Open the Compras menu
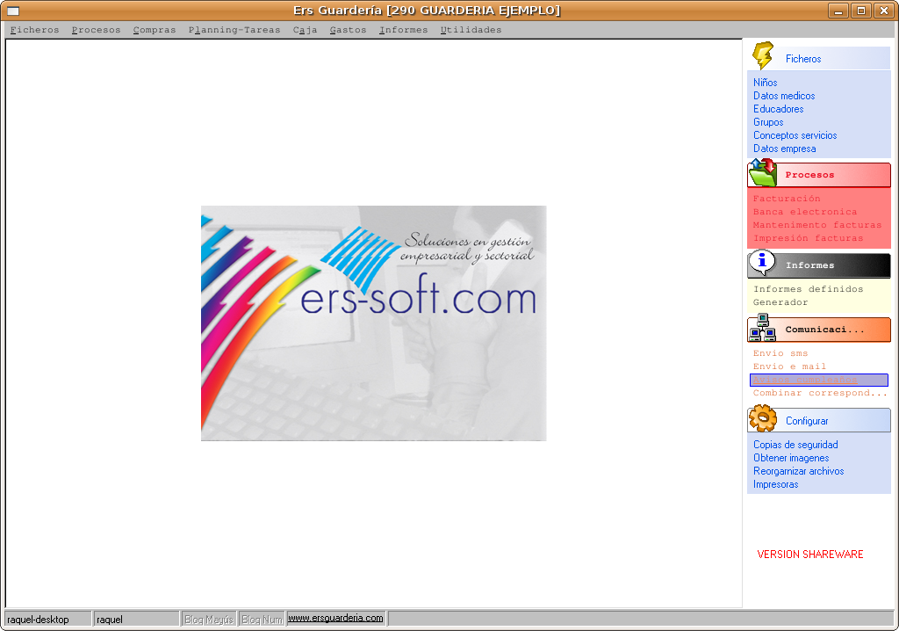 (x=155, y=30)
